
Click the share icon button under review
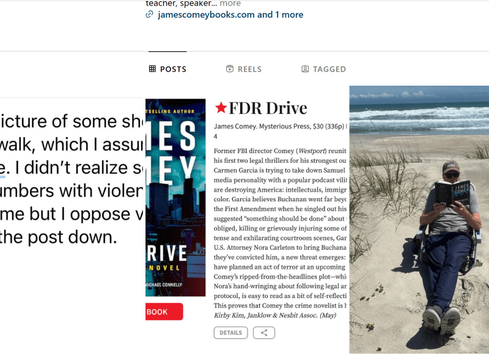tap(264, 332)
